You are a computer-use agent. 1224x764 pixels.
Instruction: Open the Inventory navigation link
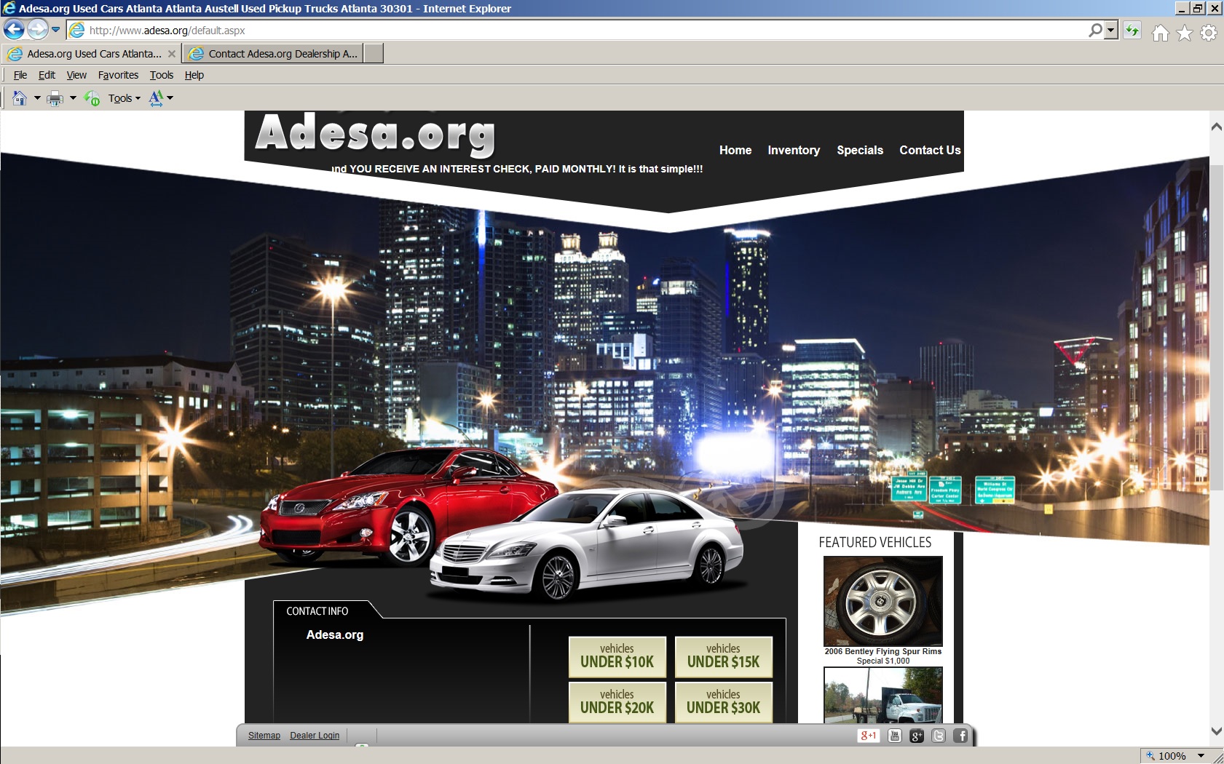point(794,150)
